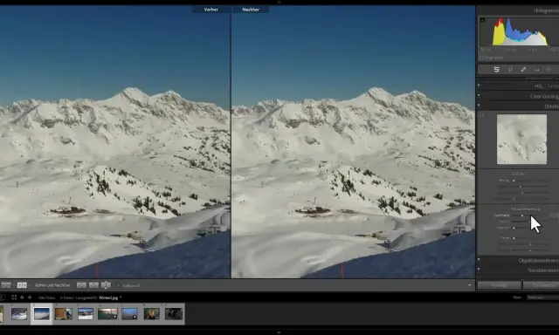Select the snowy village filmstrip thumbnail
Screen dimensions: 559x335
tap(86, 314)
